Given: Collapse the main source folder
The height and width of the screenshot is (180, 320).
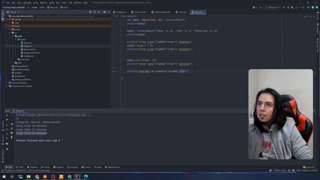Looking at the screenshot, I should coord(12,36).
